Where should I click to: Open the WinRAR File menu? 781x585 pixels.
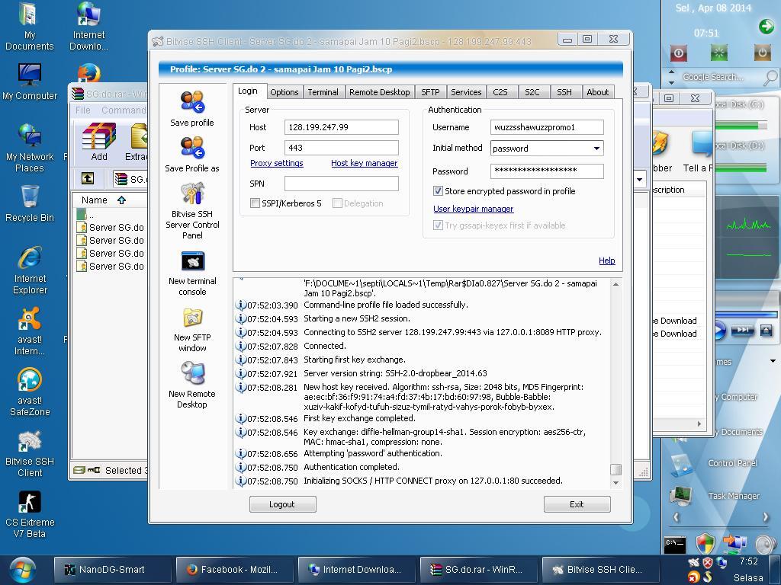click(x=82, y=110)
